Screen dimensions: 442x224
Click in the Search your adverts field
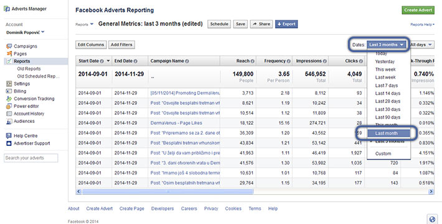[31, 158]
